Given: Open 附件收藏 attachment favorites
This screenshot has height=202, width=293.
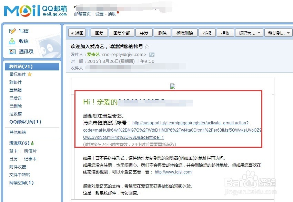Looking at the screenshot, I should (18, 167).
